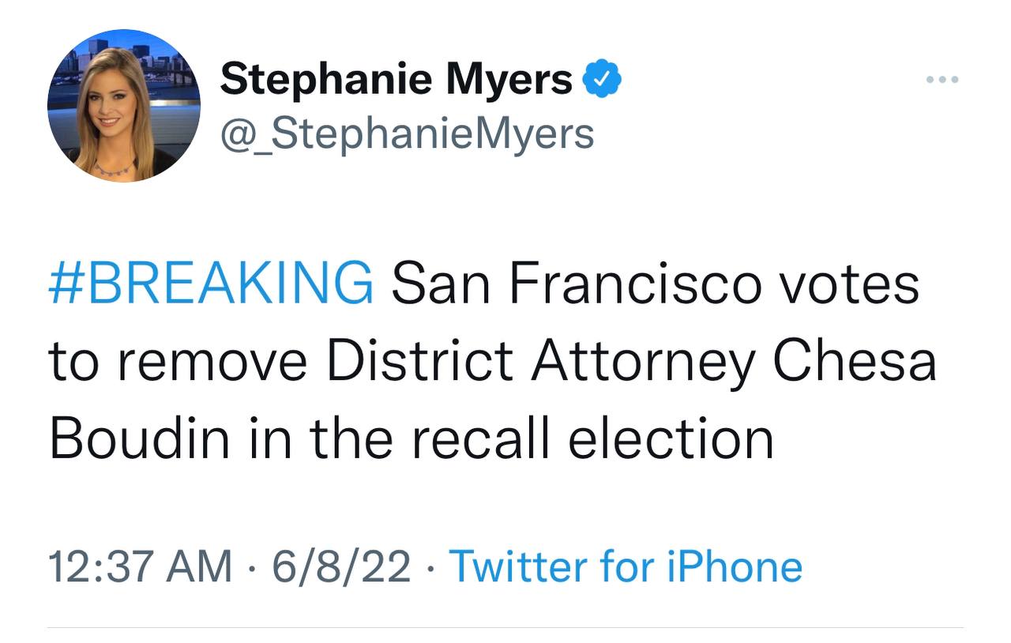Click the 12:37 AM timestamp

[x=141, y=566]
